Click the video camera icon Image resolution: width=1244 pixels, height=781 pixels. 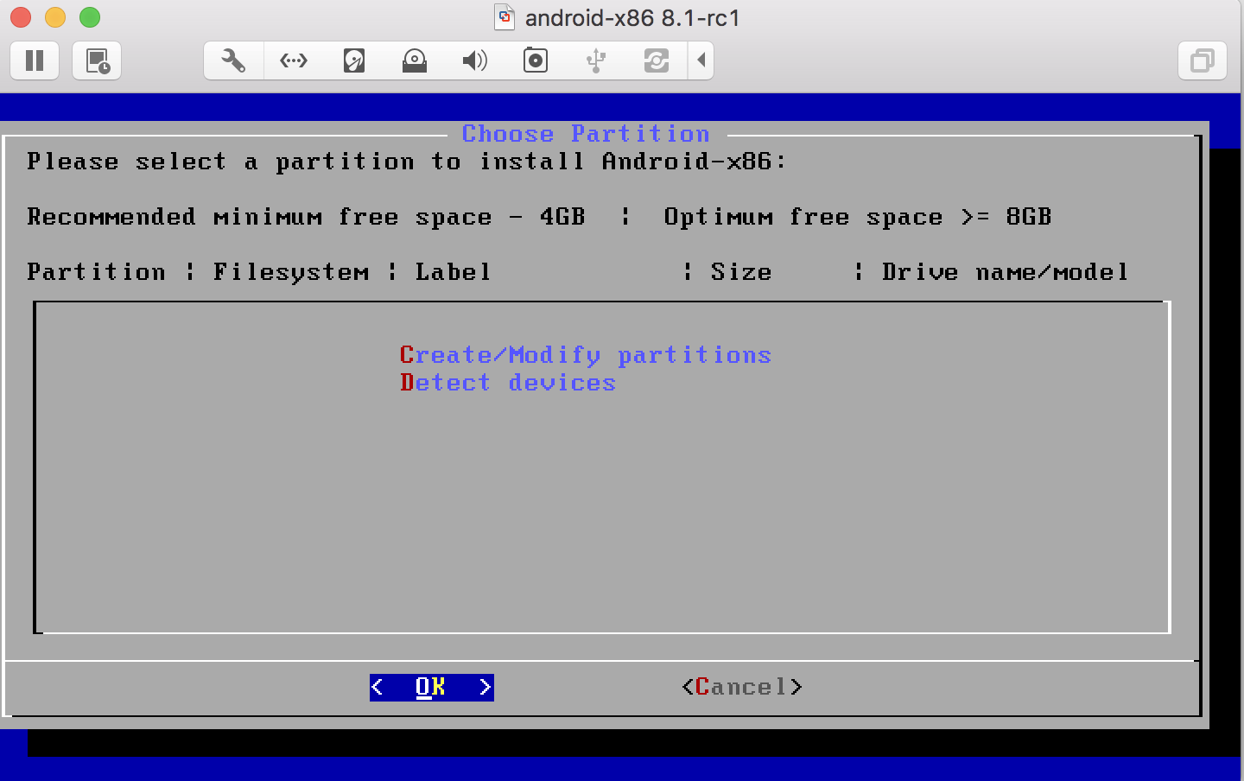[535, 60]
